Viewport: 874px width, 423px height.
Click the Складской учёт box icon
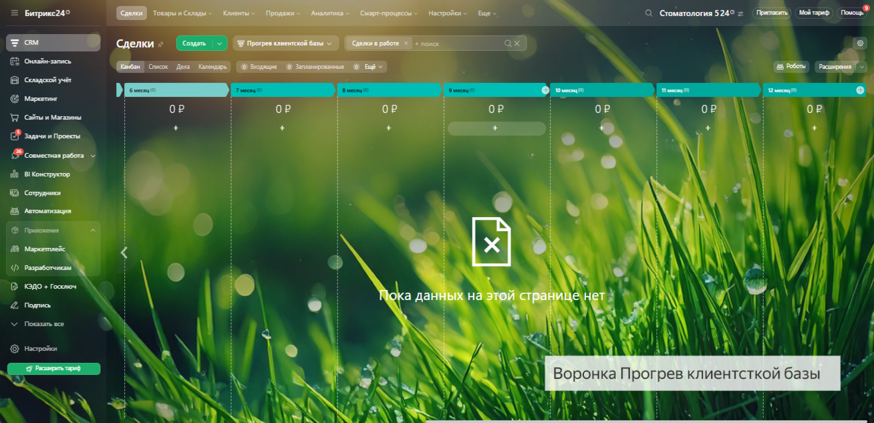(x=15, y=80)
